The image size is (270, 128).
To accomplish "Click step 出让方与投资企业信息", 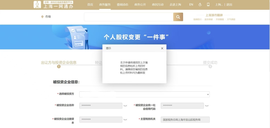I will click(x=59, y=63).
